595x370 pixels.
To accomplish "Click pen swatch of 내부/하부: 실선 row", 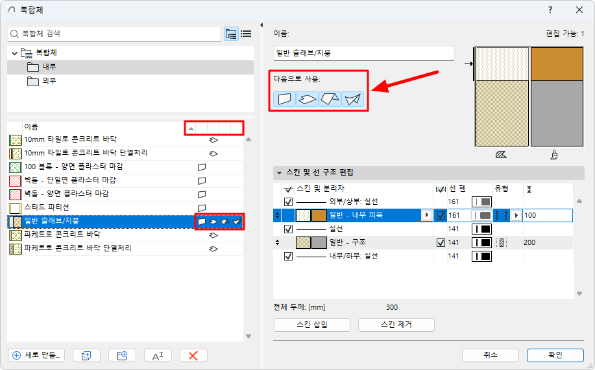I will [481, 256].
